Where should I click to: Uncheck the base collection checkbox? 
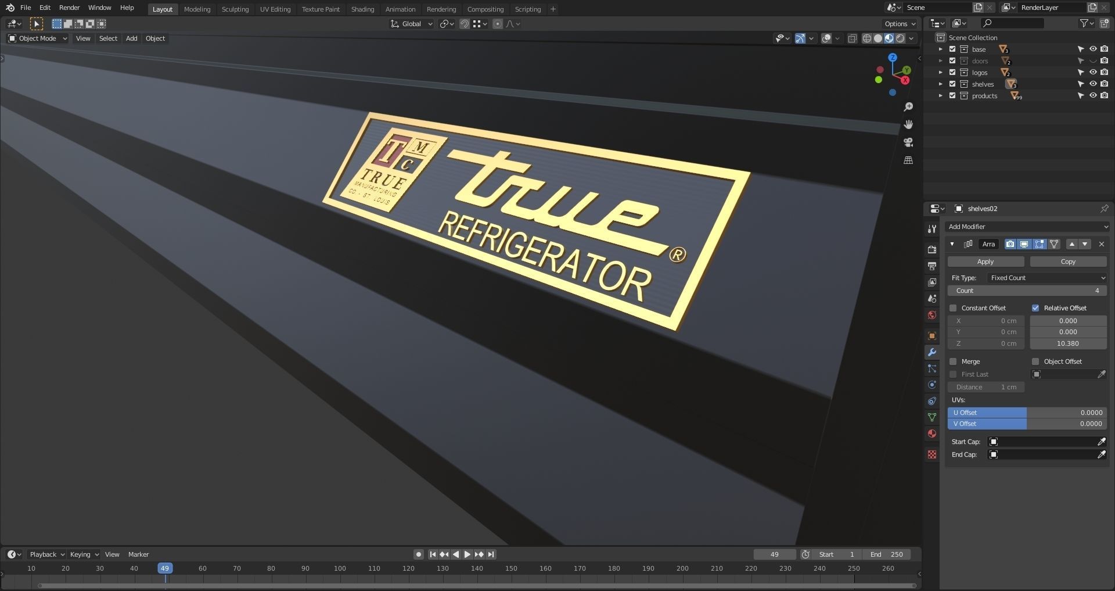pyautogui.click(x=952, y=49)
